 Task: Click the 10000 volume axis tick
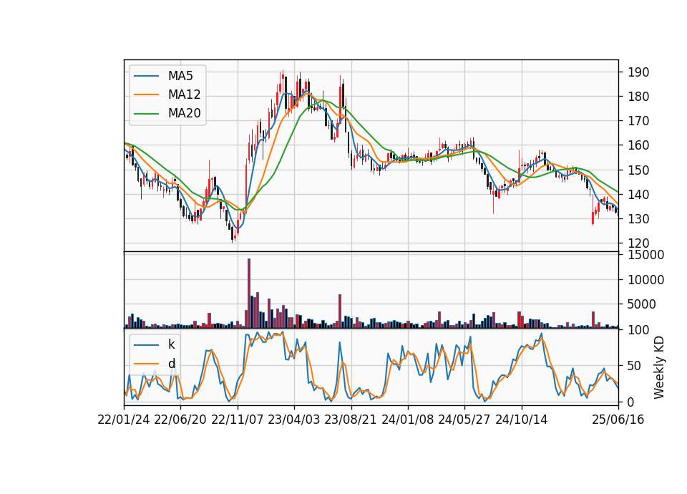(x=645, y=280)
